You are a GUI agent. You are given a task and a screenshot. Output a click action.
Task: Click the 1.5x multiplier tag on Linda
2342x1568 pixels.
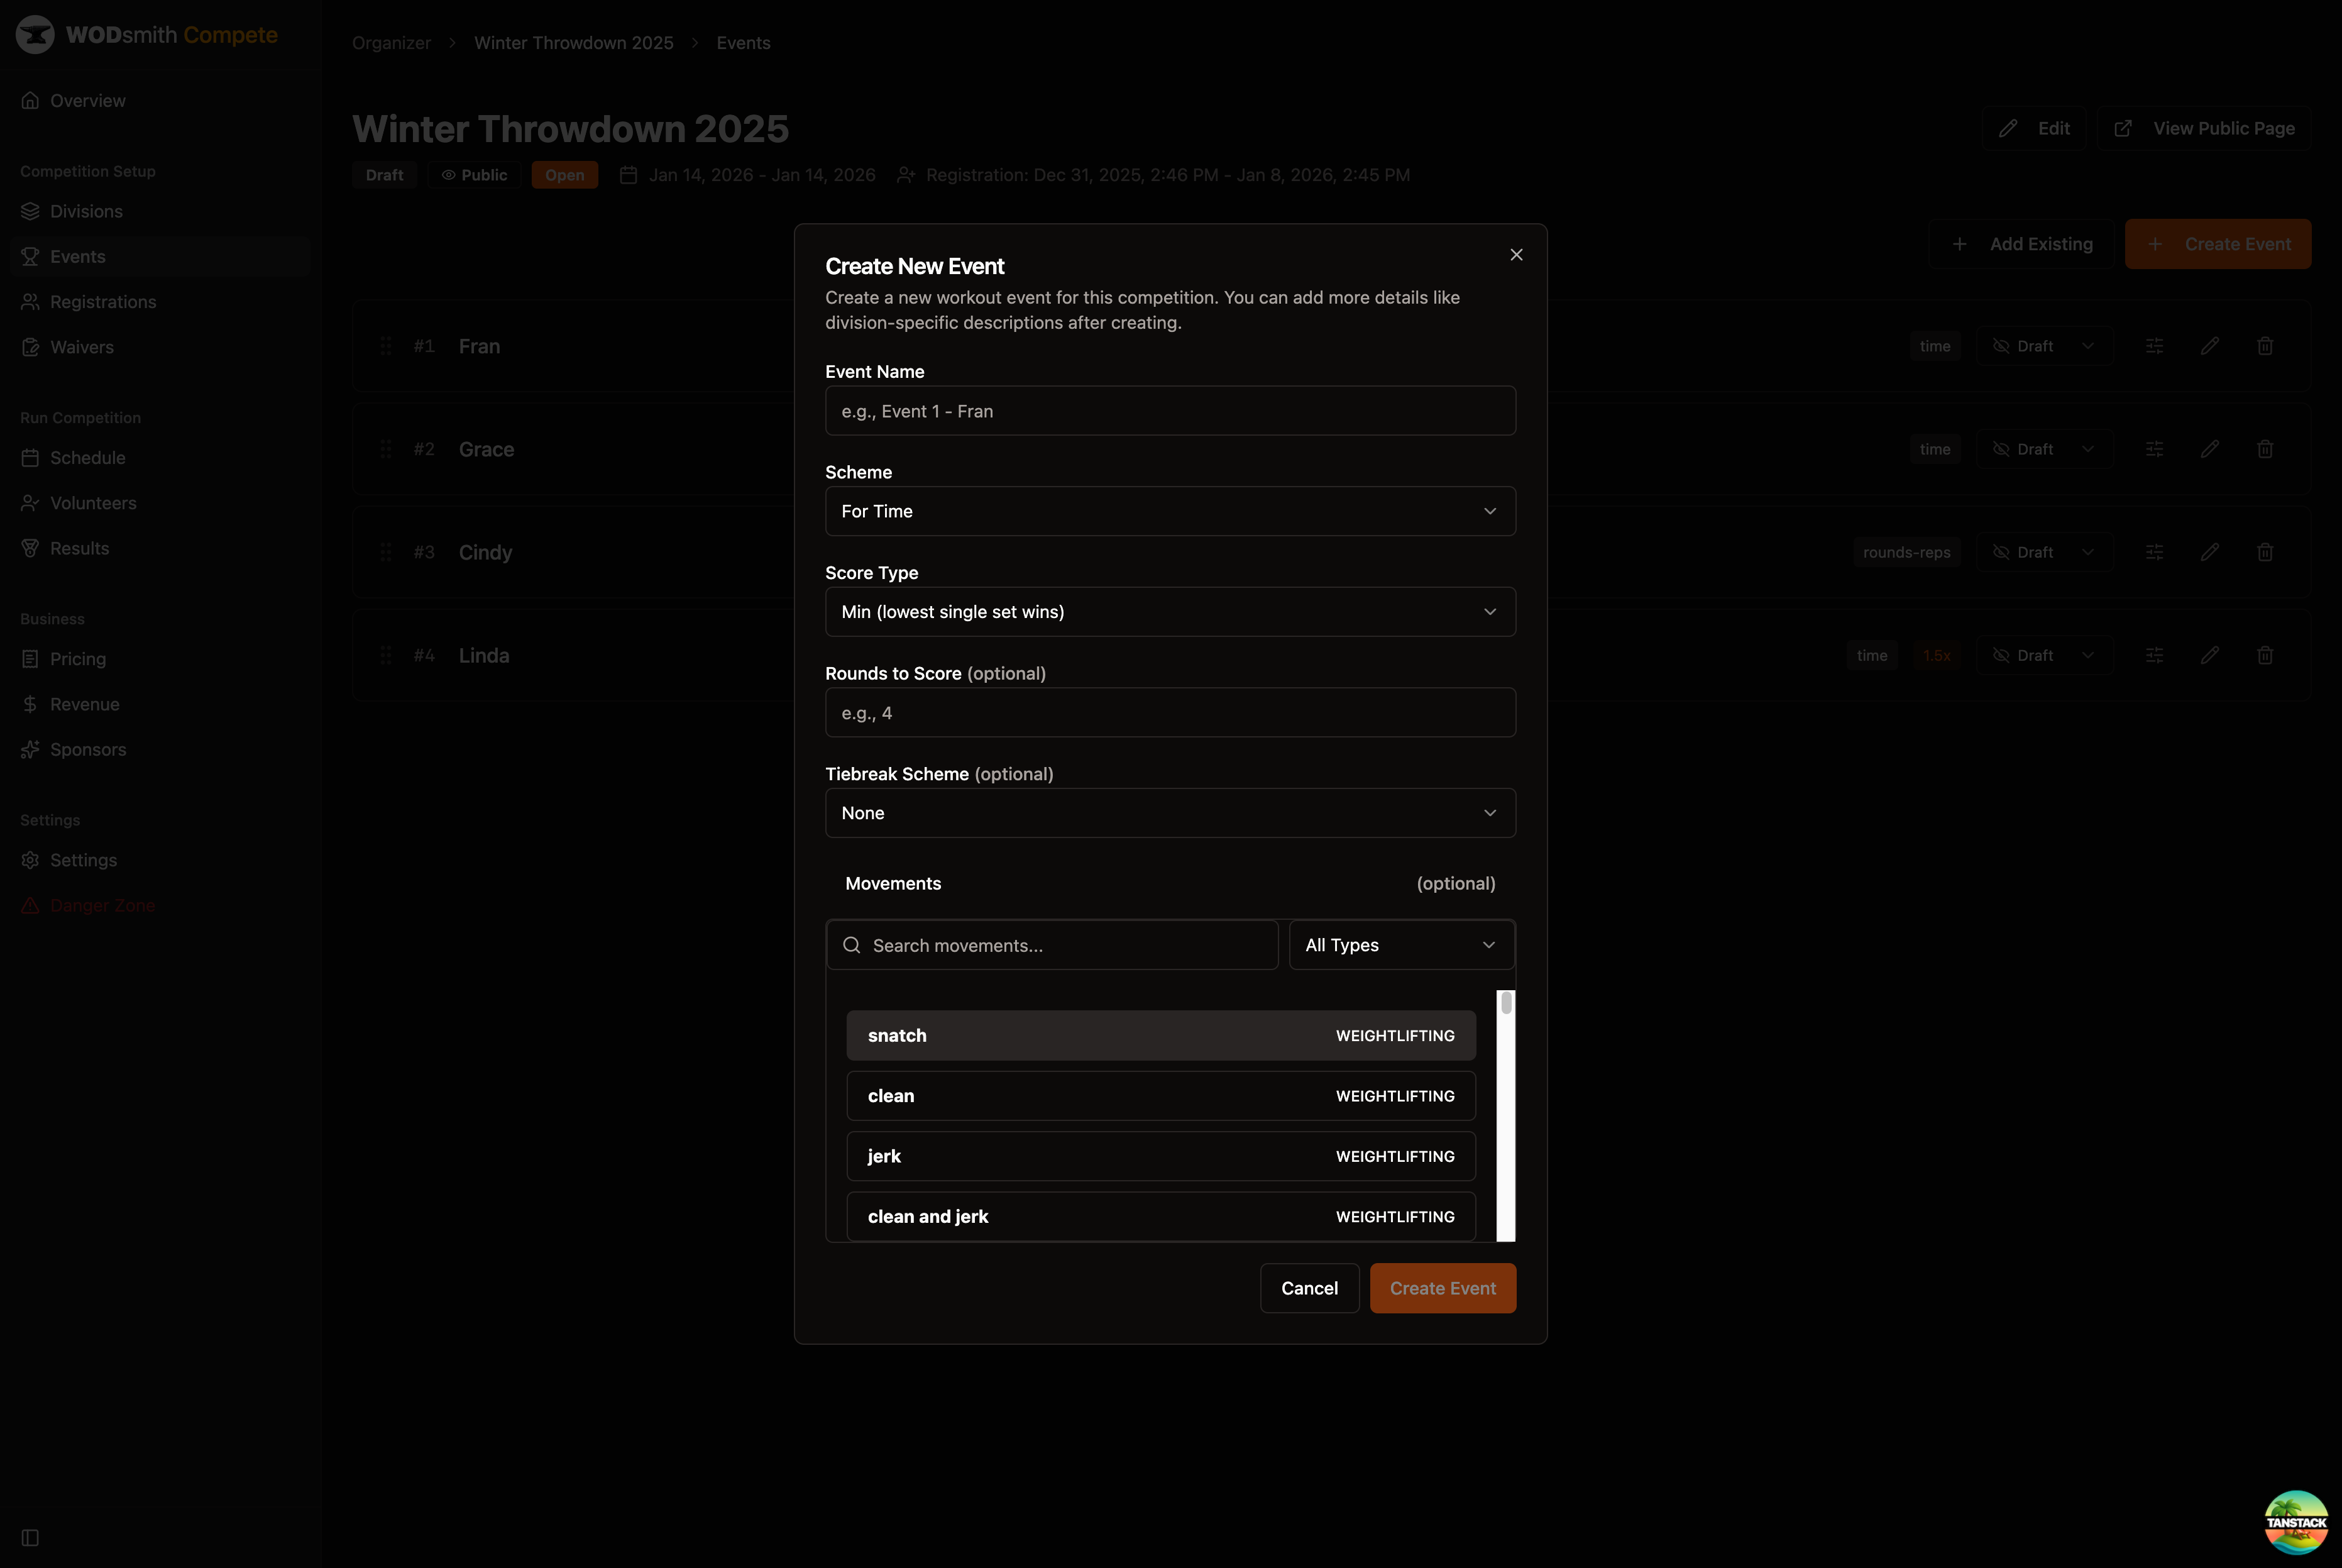1936,656
